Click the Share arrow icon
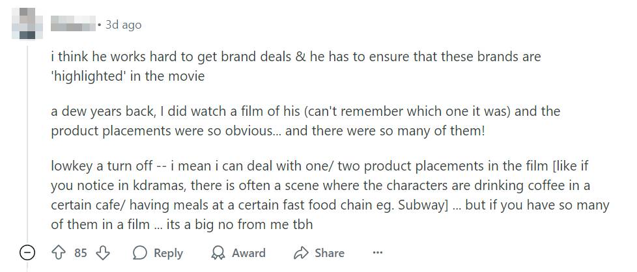Image resolution: width=637 pixels, height=272 pixels. pos(300,252)
